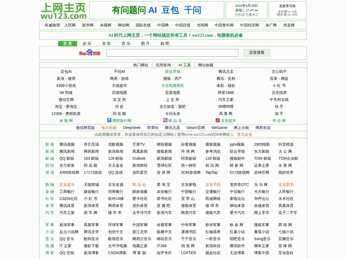Click the wu123.com site logo

click(64, 11)
